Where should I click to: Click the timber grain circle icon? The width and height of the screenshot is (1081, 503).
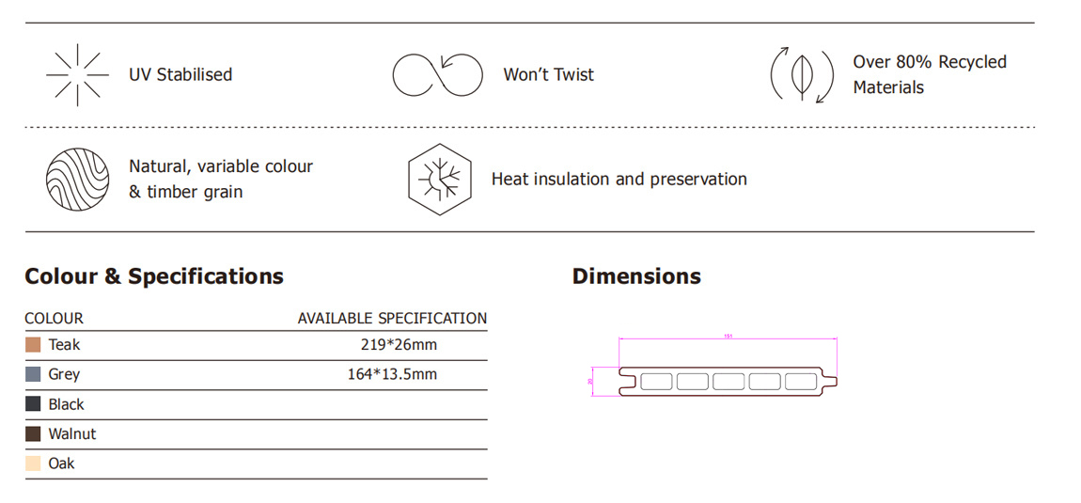pos(78,179)
